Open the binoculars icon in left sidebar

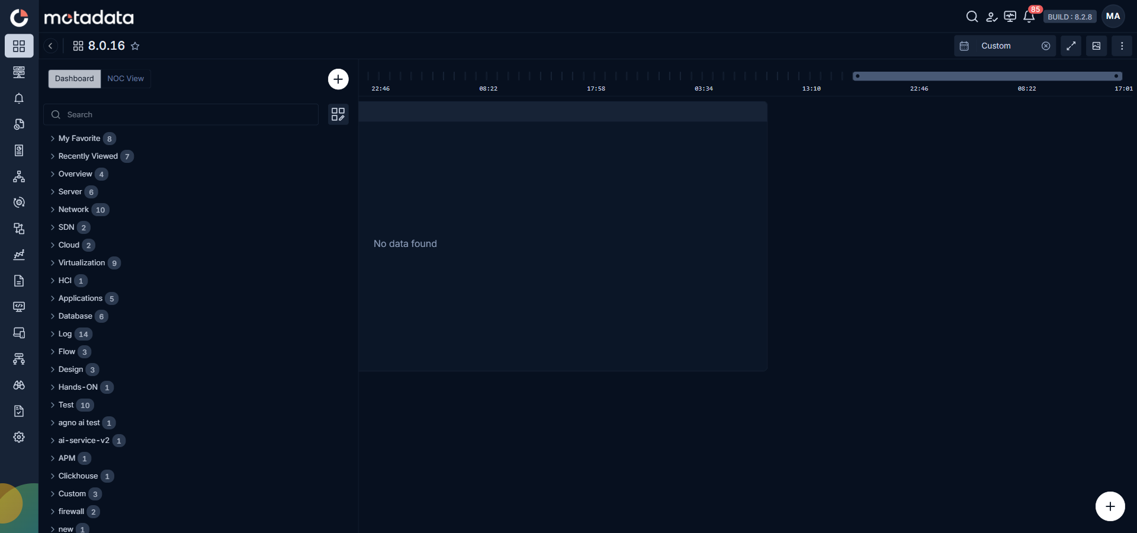(x=19, y=385)
